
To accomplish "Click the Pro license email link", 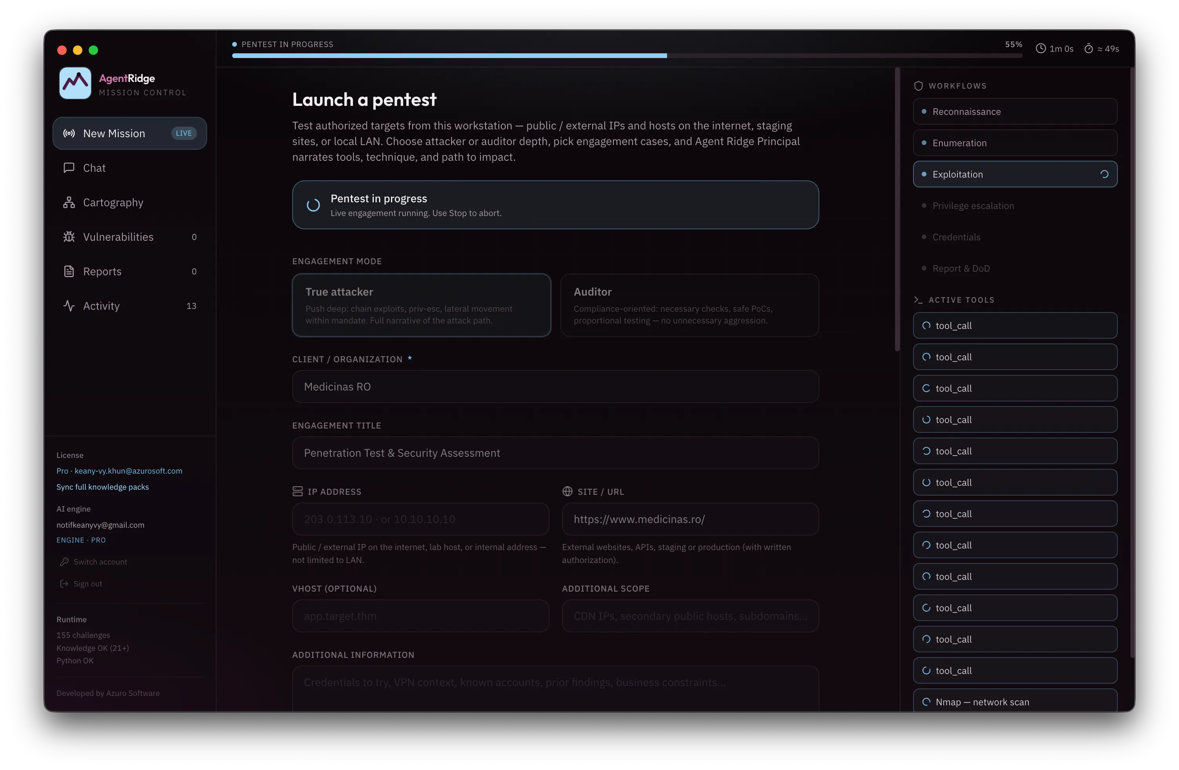I will tap(119, 471).
